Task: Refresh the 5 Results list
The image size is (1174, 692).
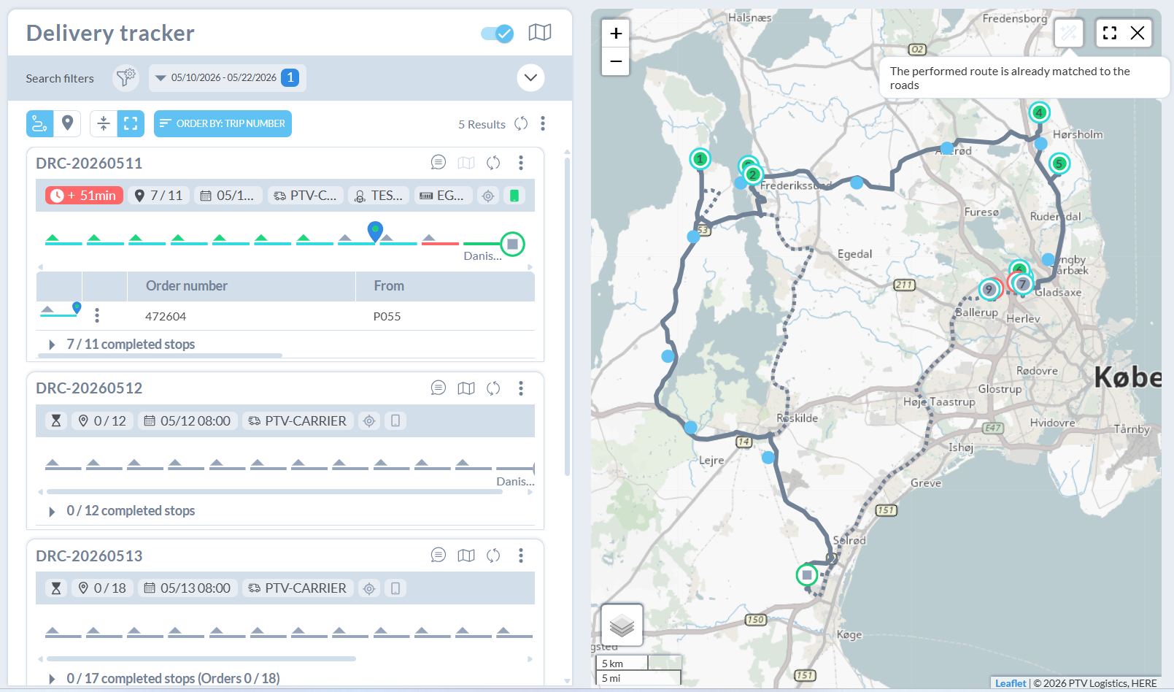Action: pyautogui.click(x=521, y=123)
